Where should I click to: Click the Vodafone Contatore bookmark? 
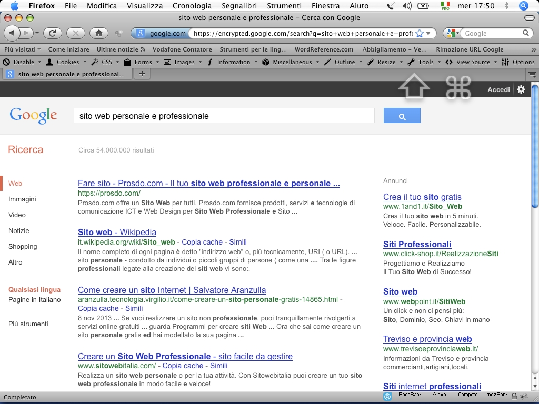pyautogui.click(x=182, y=49)
